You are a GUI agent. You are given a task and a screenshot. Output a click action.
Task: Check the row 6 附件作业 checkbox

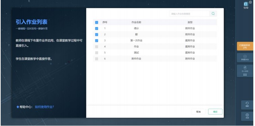point(96,59)
